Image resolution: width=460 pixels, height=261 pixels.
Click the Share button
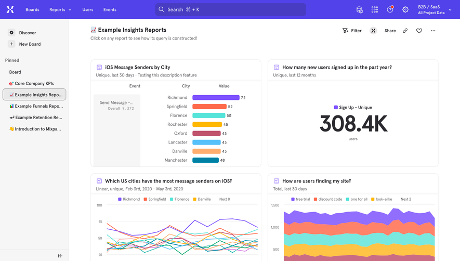point(390,31)
